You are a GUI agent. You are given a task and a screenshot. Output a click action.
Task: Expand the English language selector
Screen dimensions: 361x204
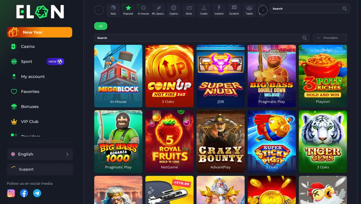40,154
